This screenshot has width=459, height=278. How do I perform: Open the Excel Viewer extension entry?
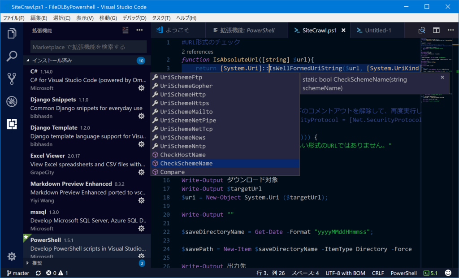87,164
